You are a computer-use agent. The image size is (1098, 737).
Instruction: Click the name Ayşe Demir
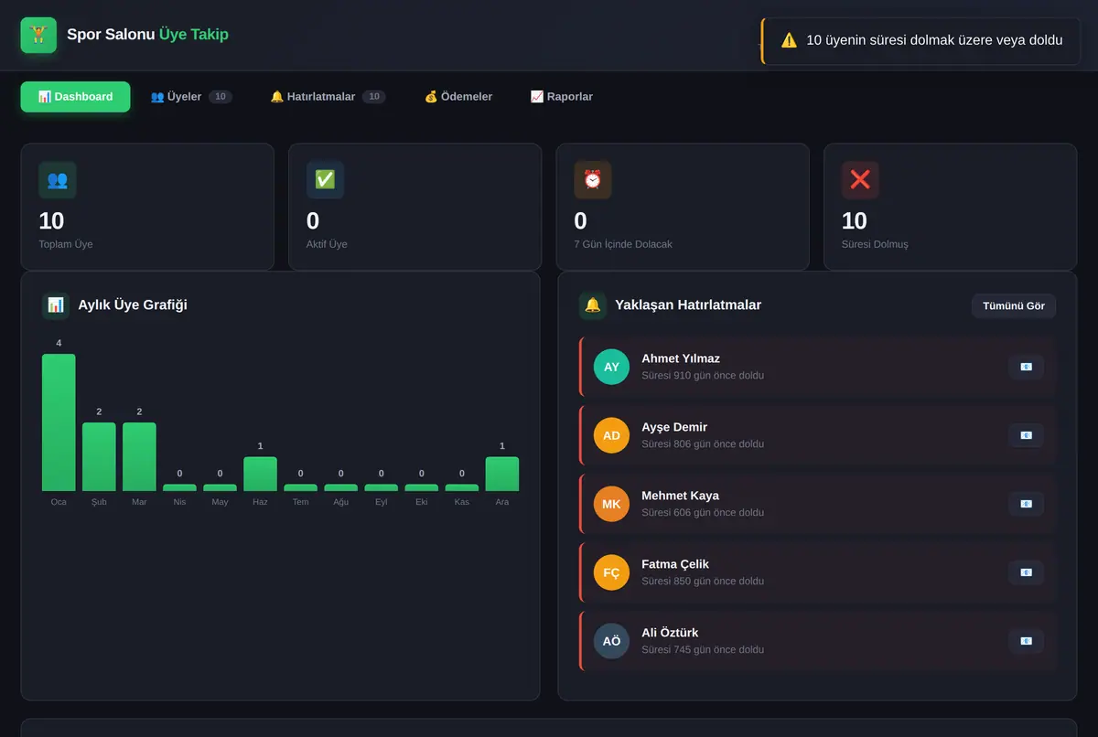(x=674, y=427)
